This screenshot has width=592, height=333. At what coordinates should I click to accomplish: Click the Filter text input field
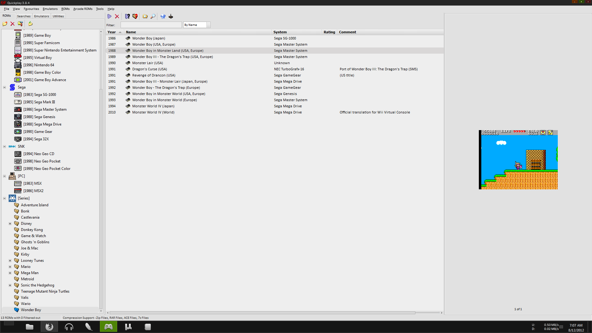coord(151,25)
